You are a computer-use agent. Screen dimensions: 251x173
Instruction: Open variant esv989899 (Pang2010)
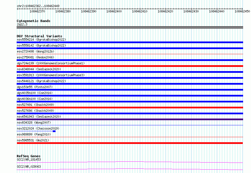(34, 134)
